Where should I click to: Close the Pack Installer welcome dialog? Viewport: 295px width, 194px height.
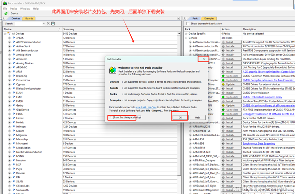pyautogui.click(x=204, y=59)
